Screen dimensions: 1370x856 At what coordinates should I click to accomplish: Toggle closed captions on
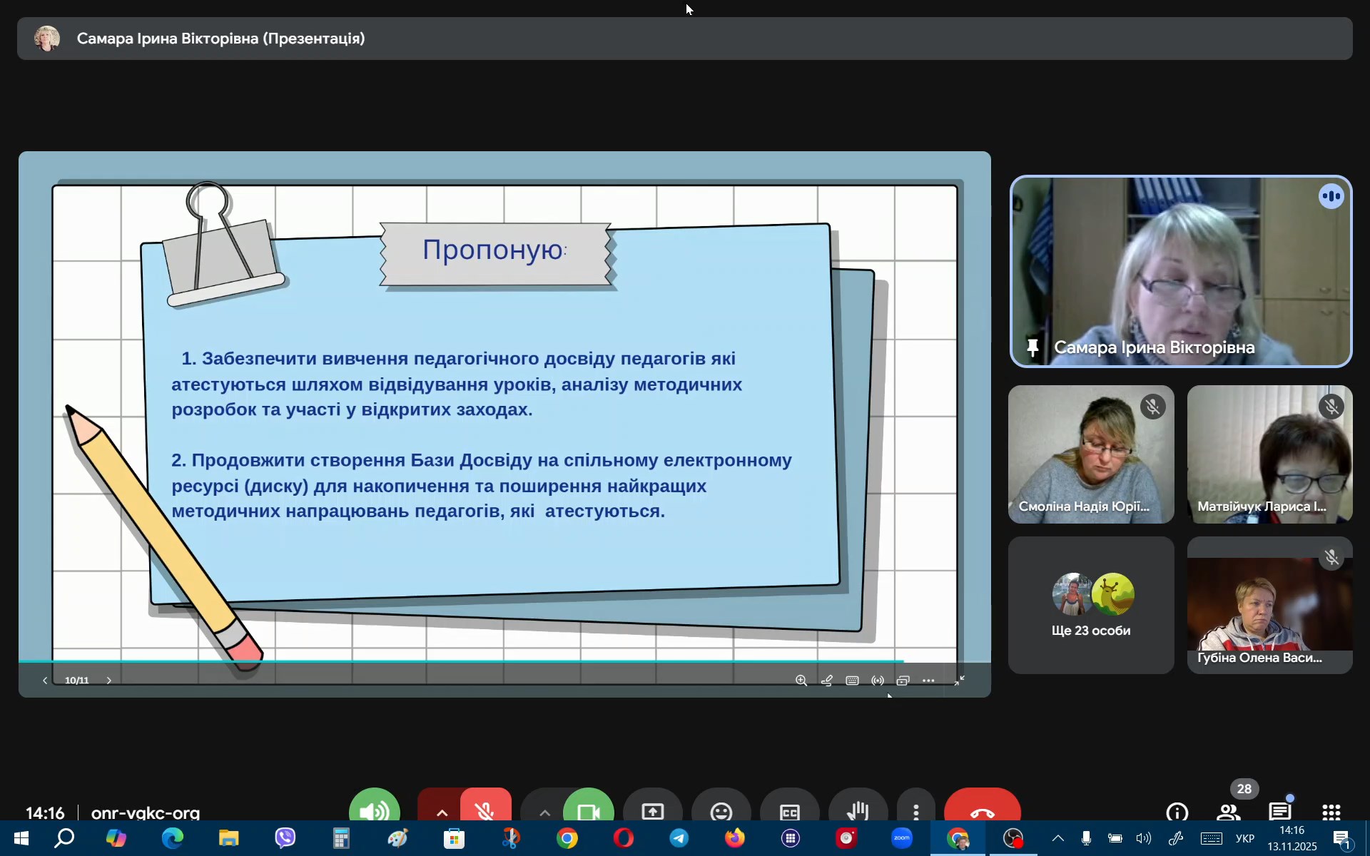tap(789, 810)
